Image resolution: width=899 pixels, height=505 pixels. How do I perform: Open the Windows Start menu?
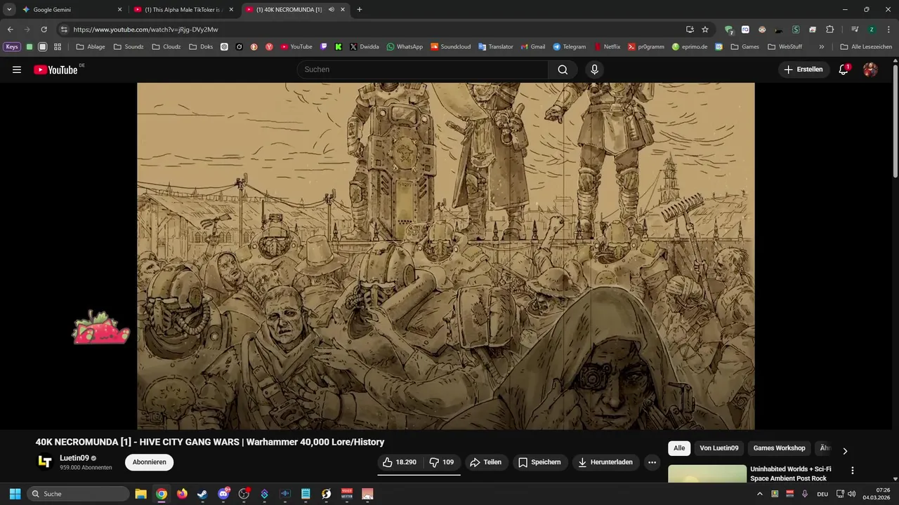[15, 494]
